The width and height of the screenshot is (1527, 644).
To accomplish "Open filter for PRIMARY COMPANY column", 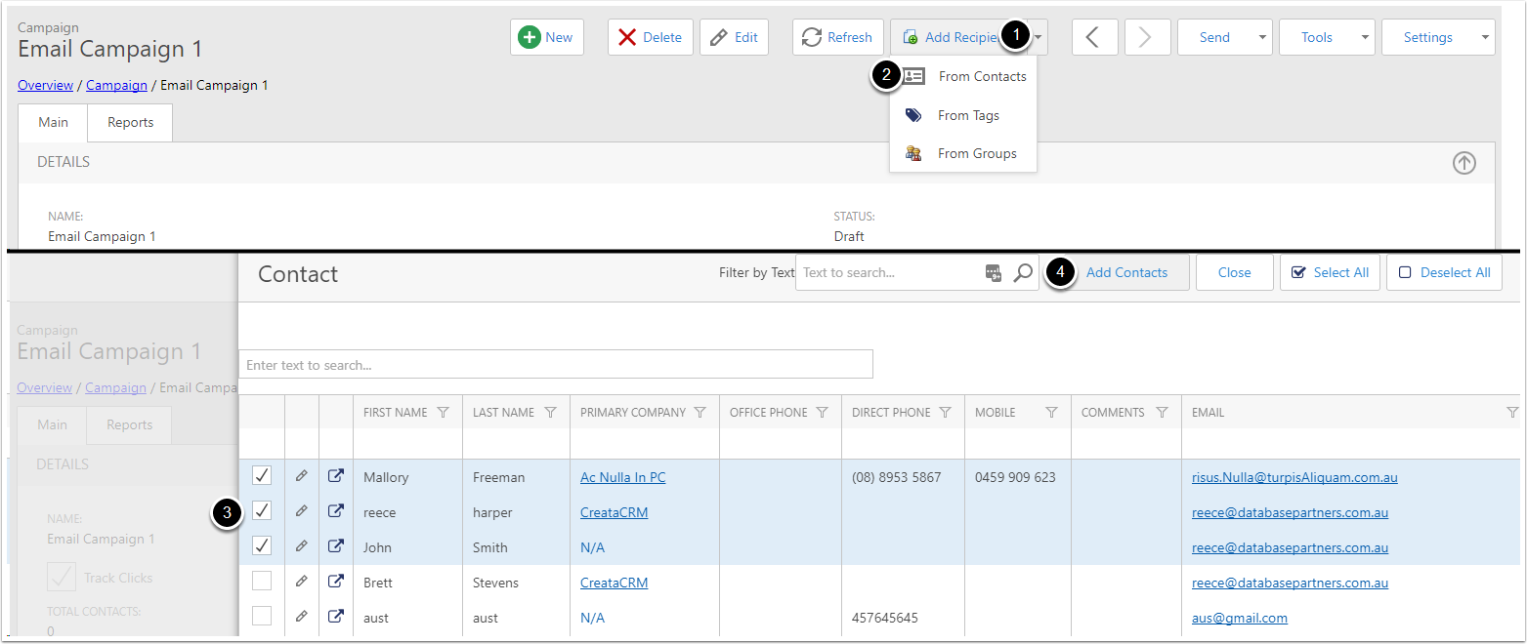I will click(700, 413).
